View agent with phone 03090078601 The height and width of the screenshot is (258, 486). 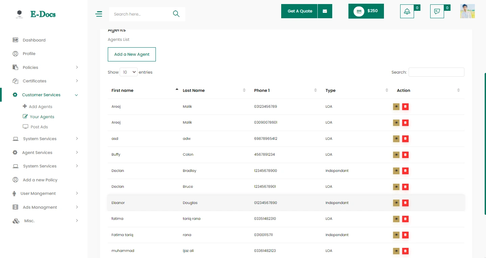coord(396,123)
